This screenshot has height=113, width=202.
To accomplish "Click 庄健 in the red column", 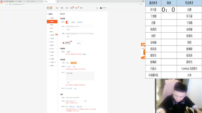I will pyautogui.click(x=189, y=10).
